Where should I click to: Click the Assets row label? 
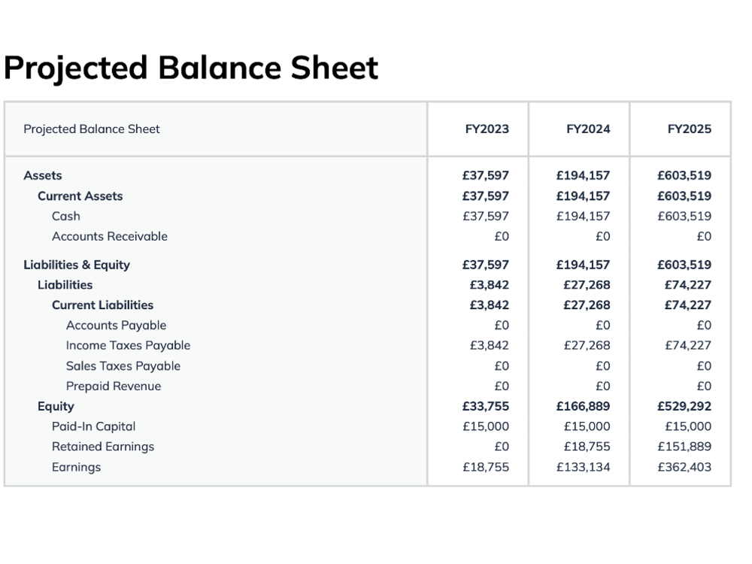[x=43, y=175]
